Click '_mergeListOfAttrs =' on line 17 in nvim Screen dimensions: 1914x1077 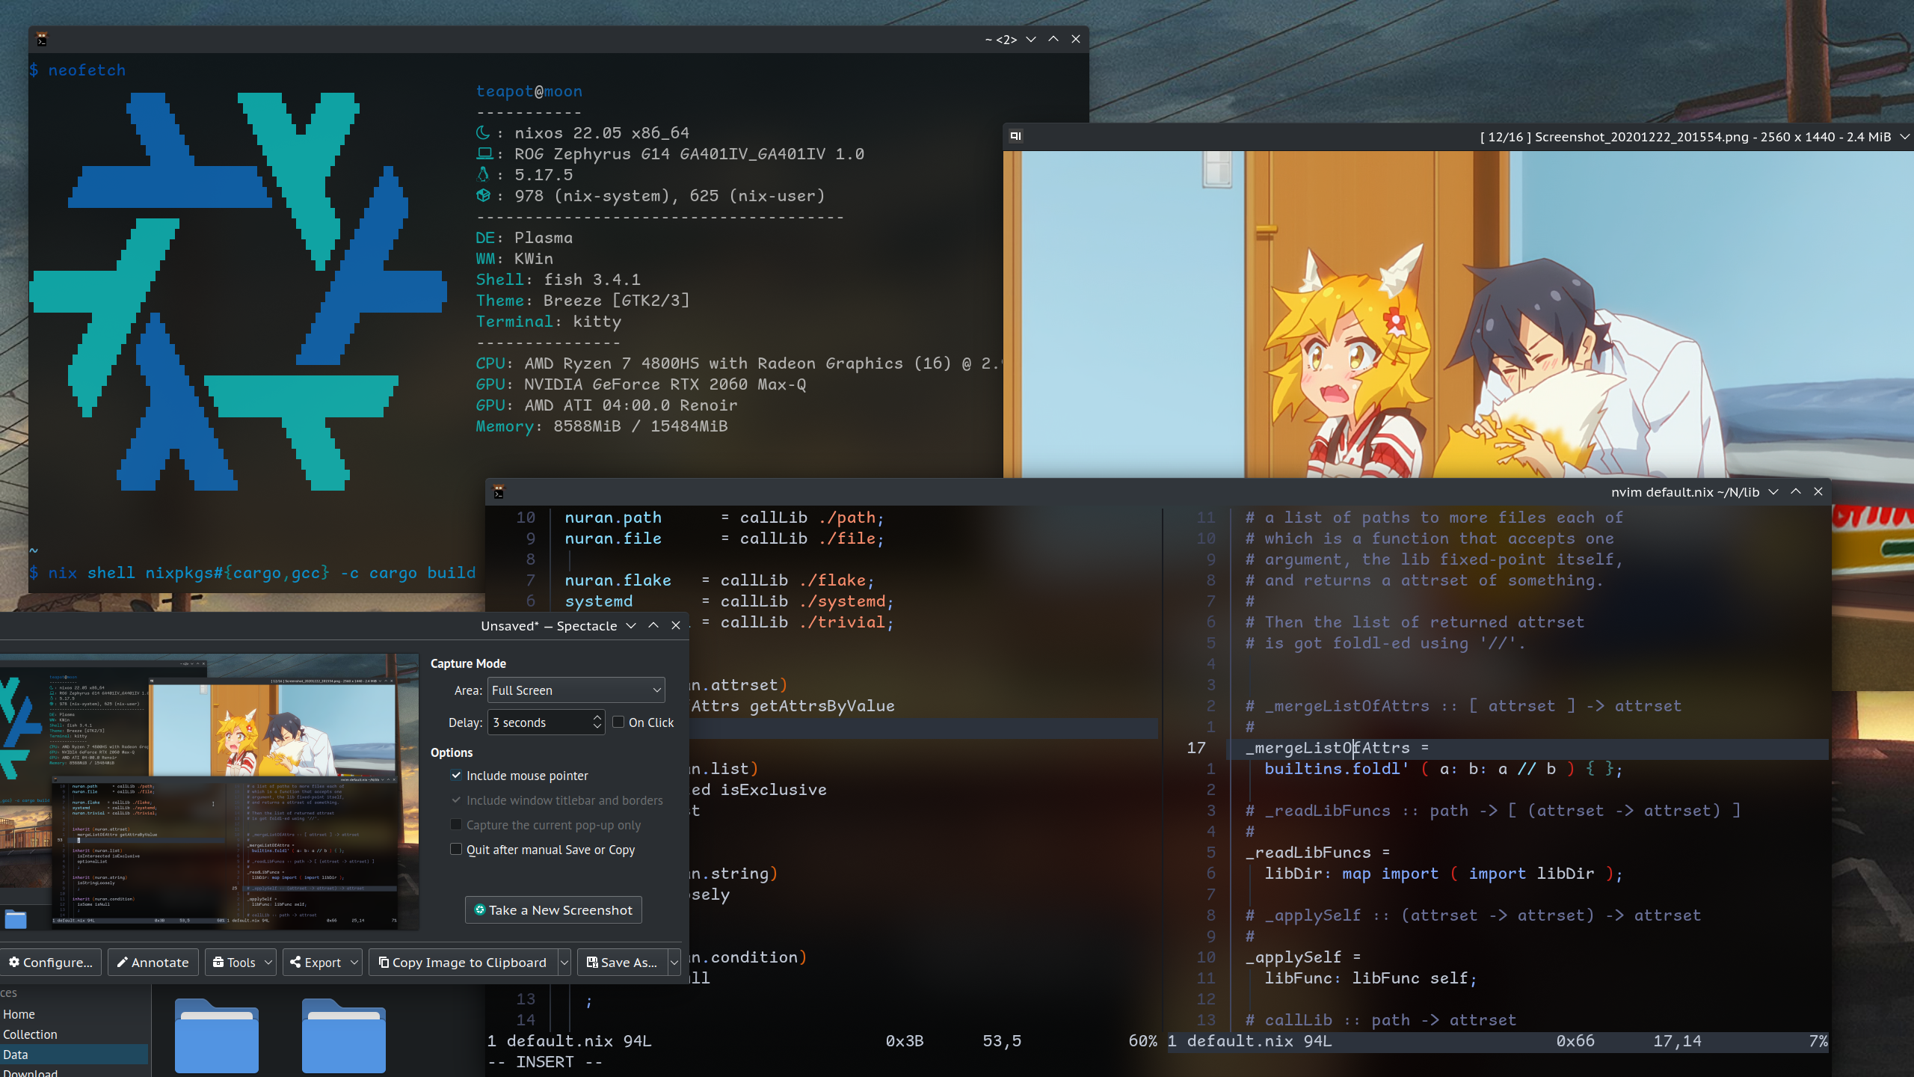(1338, 748)
